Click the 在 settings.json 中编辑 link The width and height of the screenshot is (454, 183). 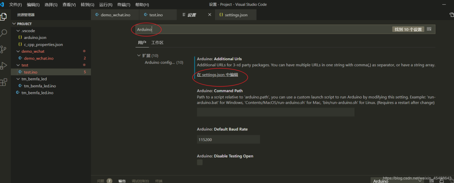(x=217, y=75)
